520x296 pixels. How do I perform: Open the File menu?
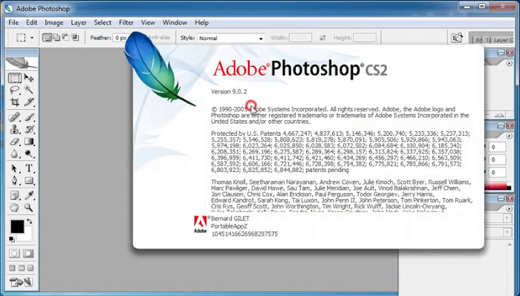[x=13, y=22]
